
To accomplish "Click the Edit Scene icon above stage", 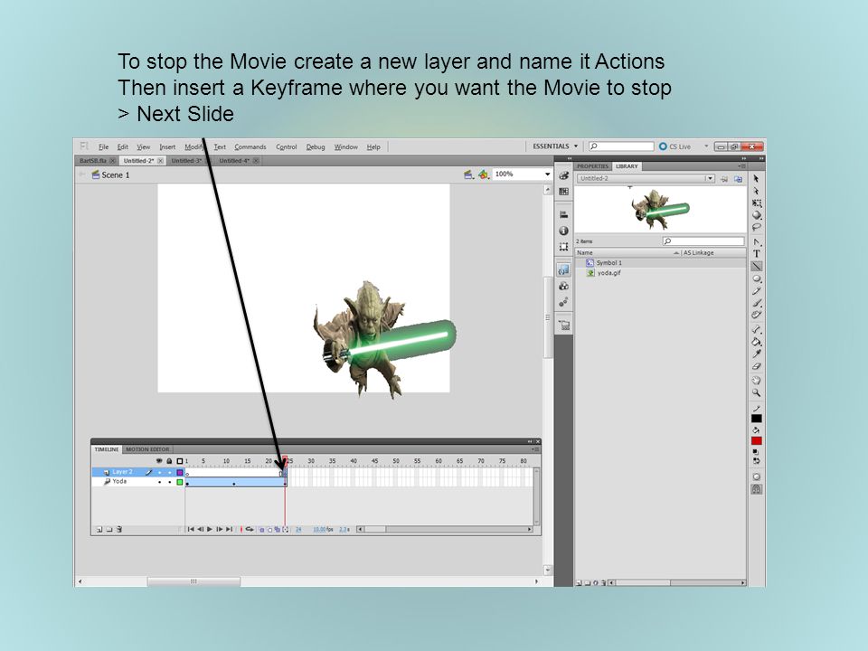I will [x=469, y=175].
